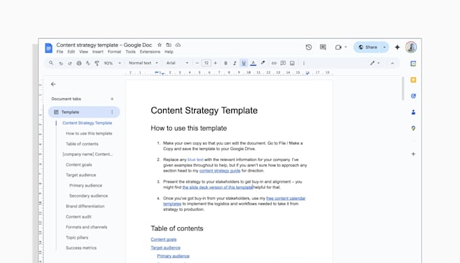Viewport: 460px width, 263px height.
Task: Increase the font size
Action: (216, 63)
